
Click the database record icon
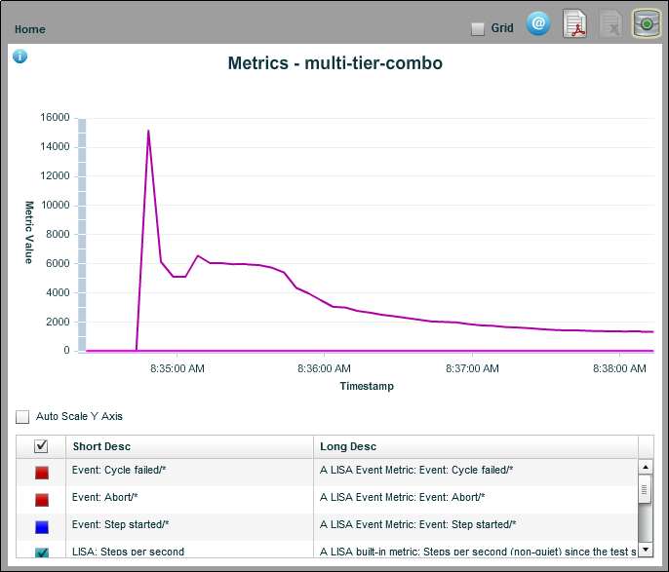647,23
